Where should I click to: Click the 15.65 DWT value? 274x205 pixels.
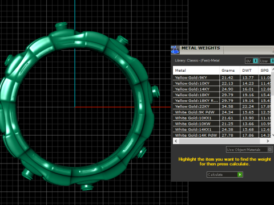tap(248, 112)
